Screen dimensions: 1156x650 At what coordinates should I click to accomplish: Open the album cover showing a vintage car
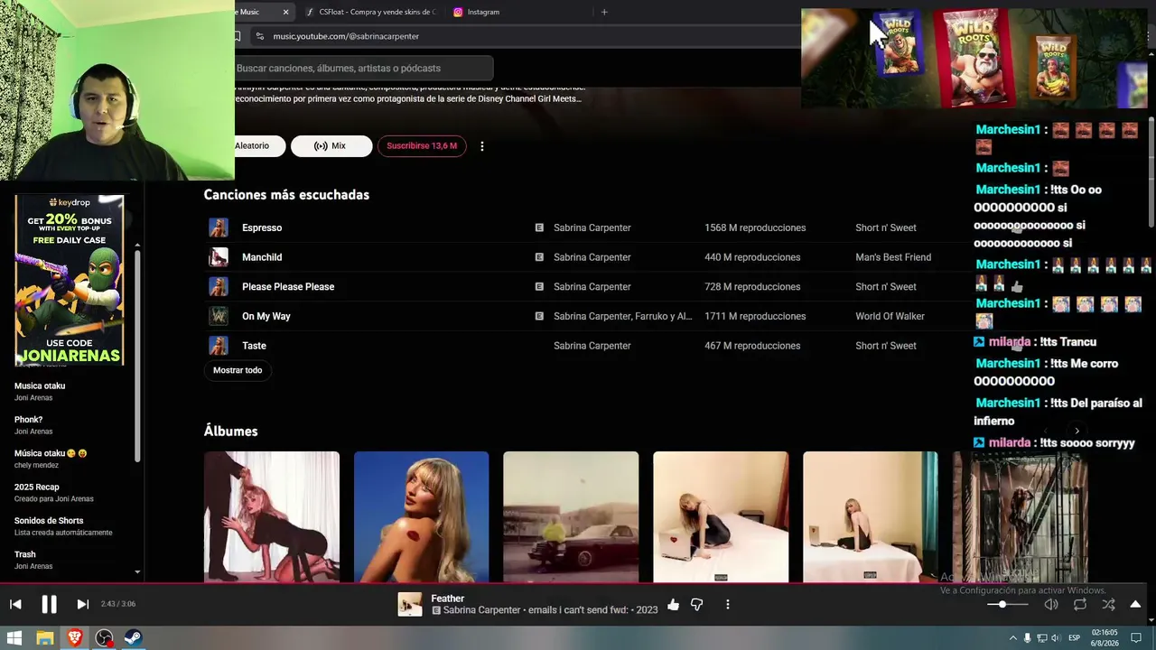pyautogui.click(x=571, y=516)
